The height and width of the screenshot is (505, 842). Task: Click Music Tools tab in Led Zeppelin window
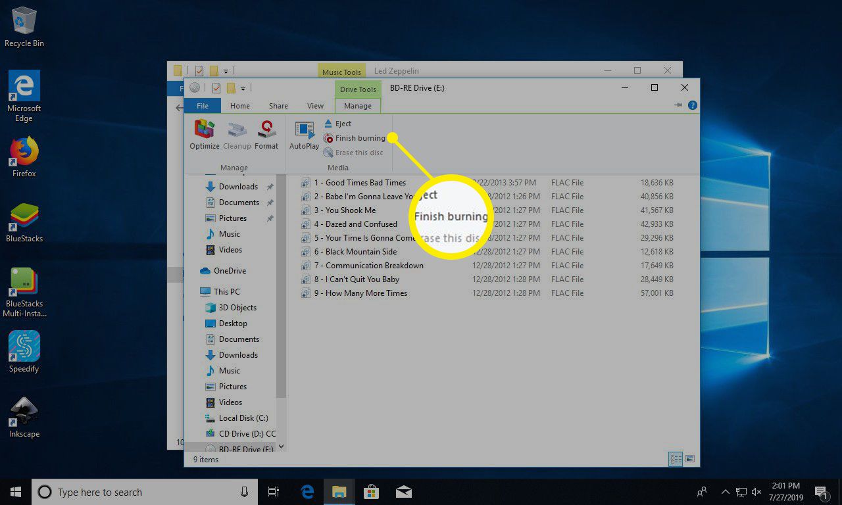coord(341,72)
